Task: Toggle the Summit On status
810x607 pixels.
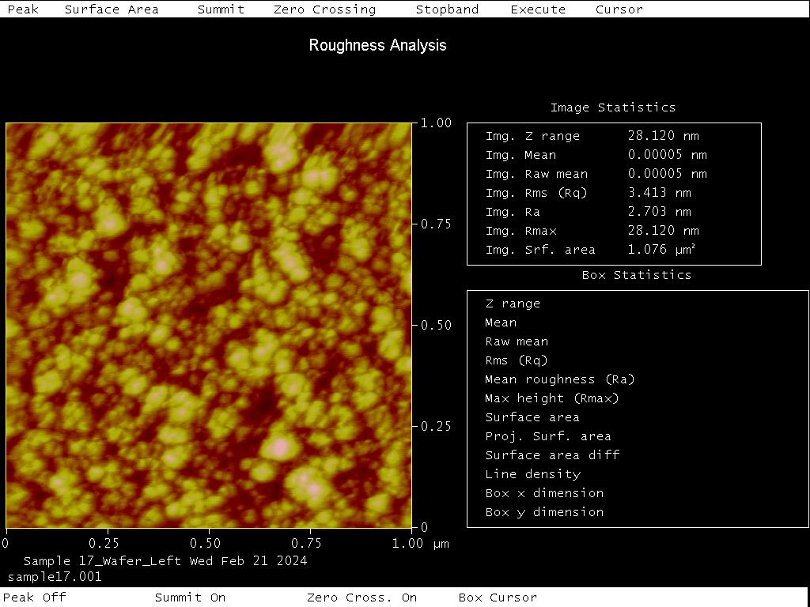Action: coord(190,598)
